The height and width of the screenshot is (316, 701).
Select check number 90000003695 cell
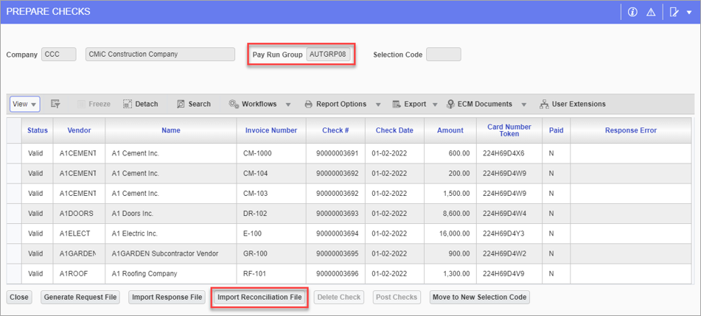[x=335, y=253]
